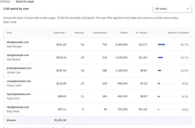
Task: Click the Spend & usage breadcrumb
Action: pos(25,2)
